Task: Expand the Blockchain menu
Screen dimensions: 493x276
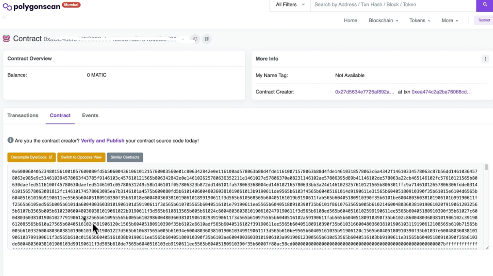Action: [383, 21]
